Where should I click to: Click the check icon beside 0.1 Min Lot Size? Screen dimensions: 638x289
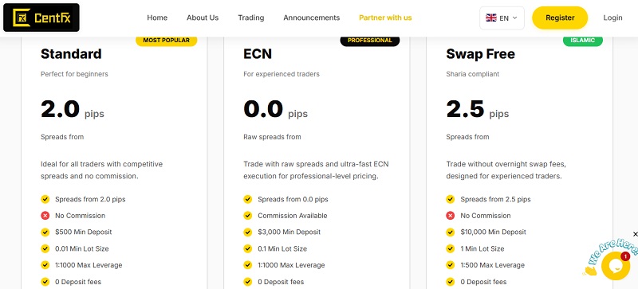[x=248, y=248]
